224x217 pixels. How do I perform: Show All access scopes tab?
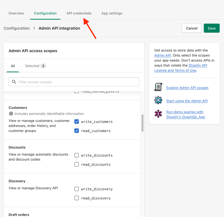13,66
